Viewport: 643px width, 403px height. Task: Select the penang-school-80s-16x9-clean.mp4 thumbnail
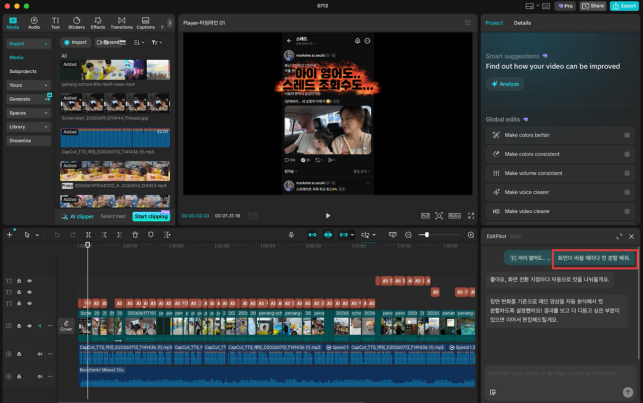115,70
